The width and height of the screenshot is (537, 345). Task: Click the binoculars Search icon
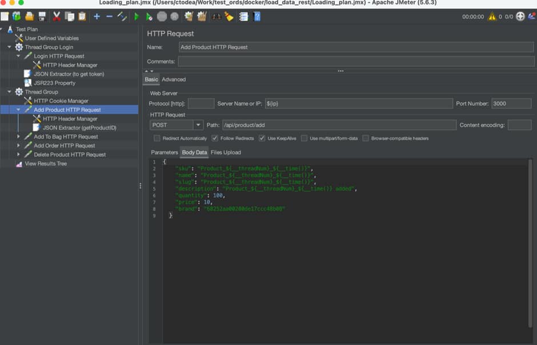click(x=217, y=17)
